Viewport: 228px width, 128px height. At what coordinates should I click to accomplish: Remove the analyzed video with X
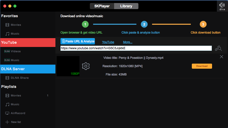221,57
